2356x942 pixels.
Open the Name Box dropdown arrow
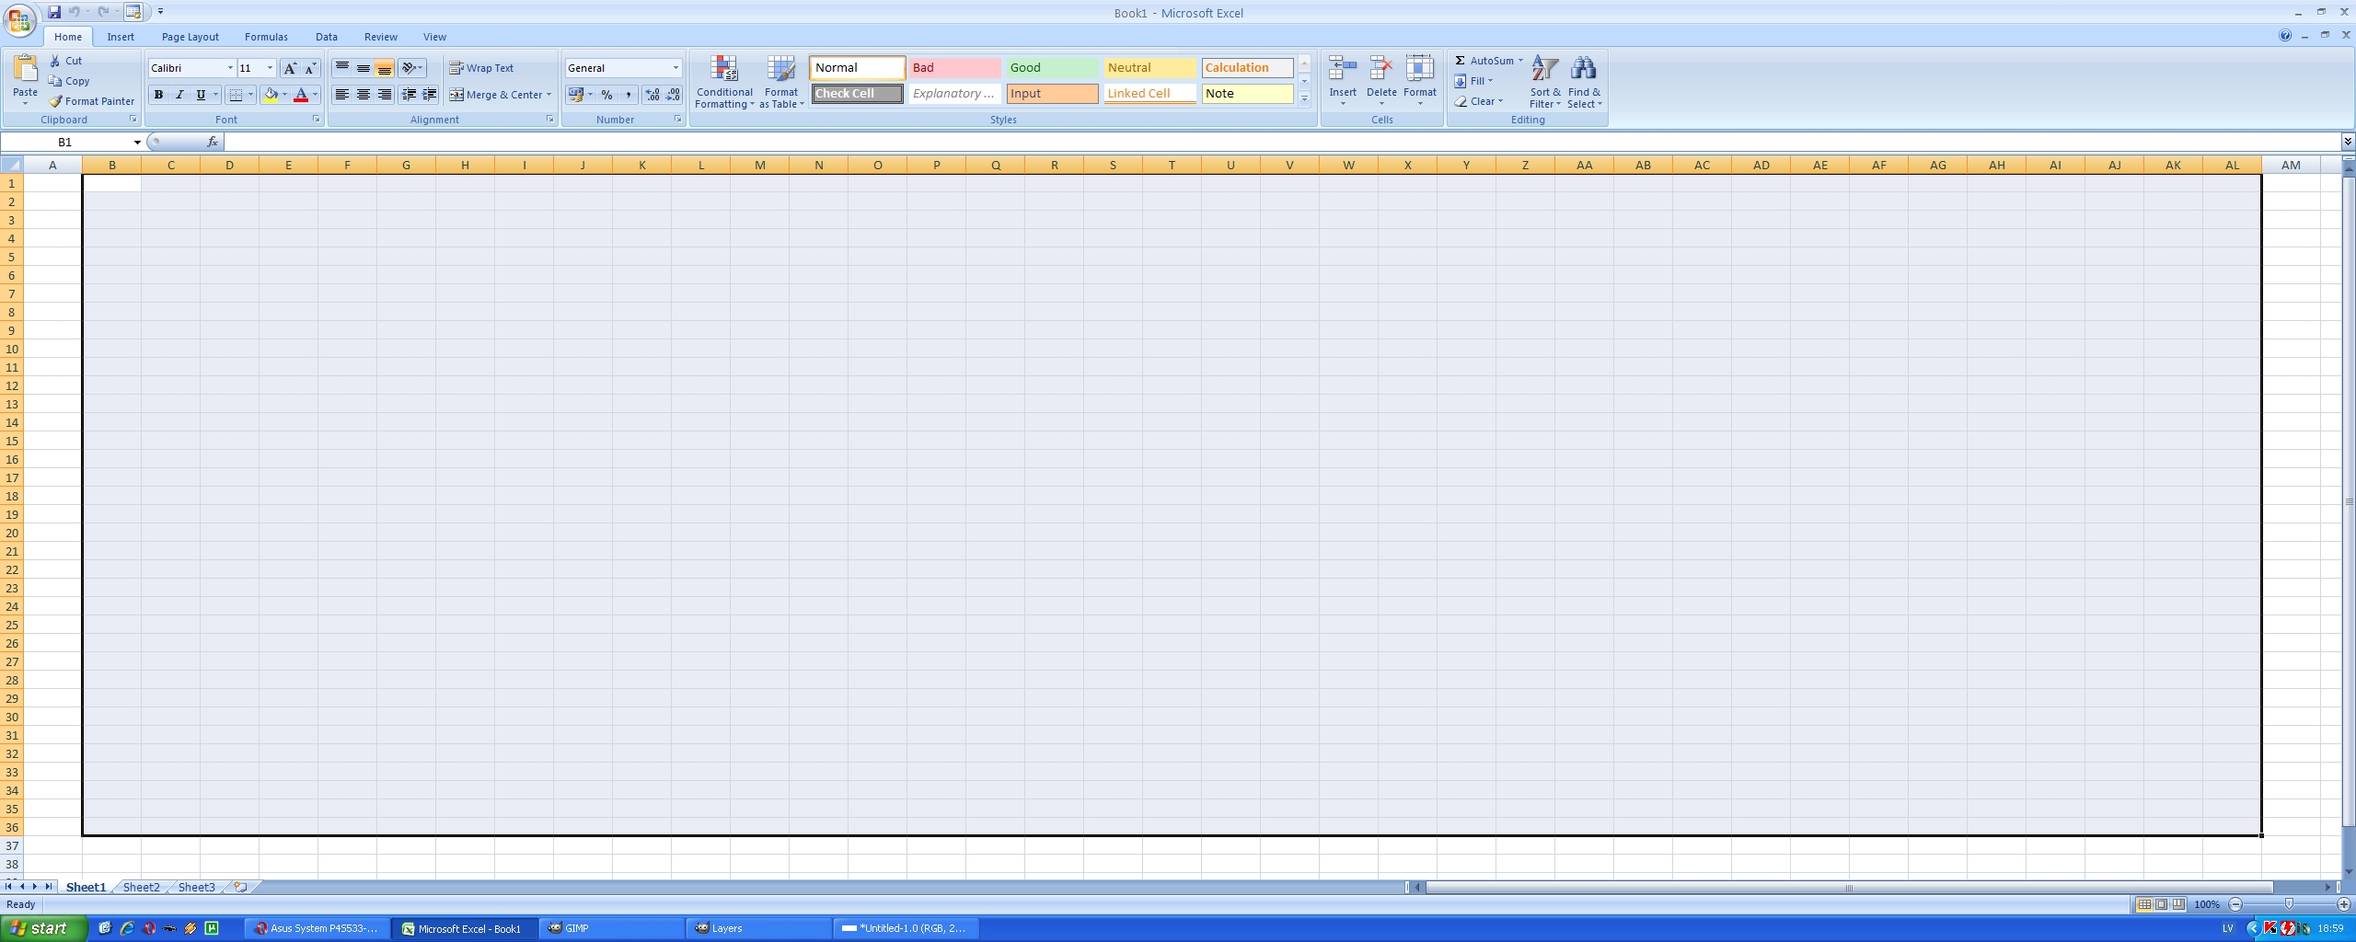pos(137,143)
